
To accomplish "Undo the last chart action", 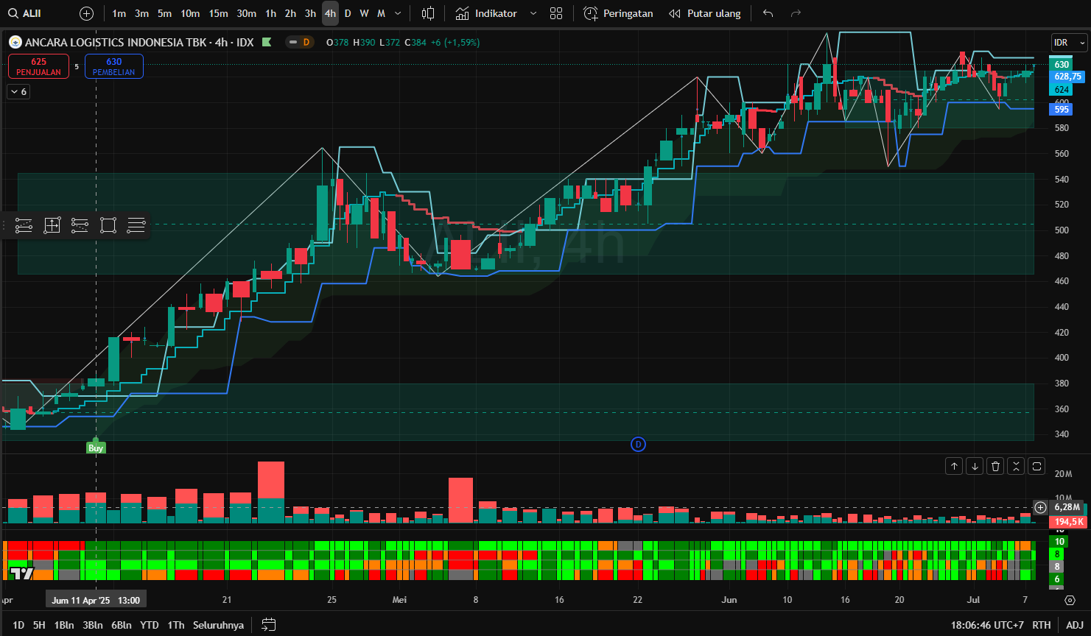I will pyautogui.click(x=768, y=13).
